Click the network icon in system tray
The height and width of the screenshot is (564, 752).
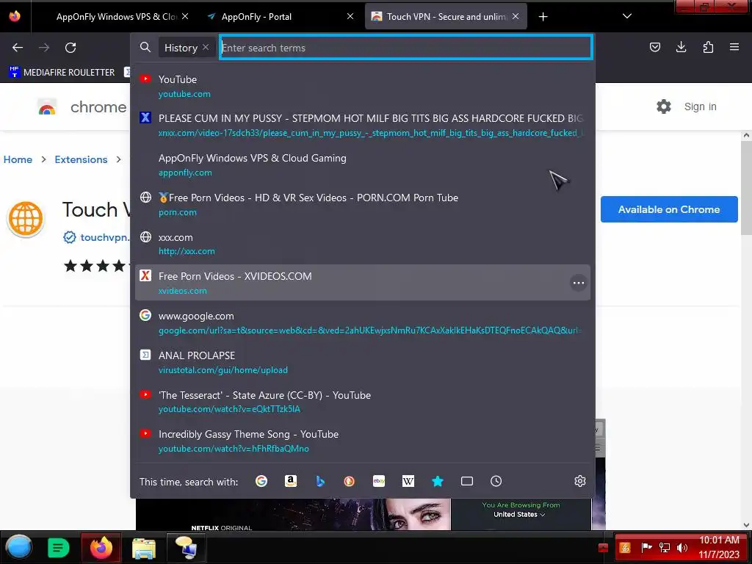tap(664, 548)
